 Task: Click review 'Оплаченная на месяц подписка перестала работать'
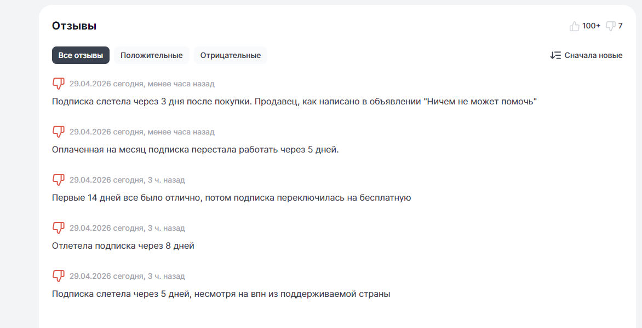[x=195, y=150]
